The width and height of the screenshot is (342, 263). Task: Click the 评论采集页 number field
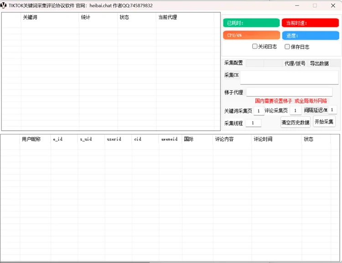(295, 111)
